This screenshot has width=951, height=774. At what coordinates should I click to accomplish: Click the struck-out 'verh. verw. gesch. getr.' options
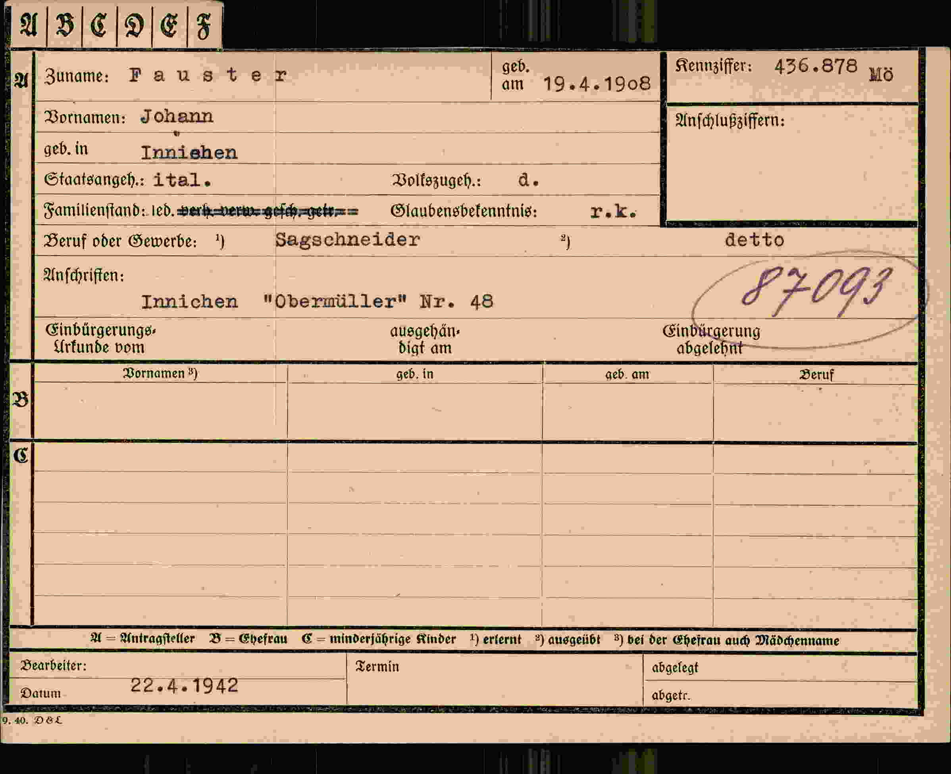pos(267,211)
